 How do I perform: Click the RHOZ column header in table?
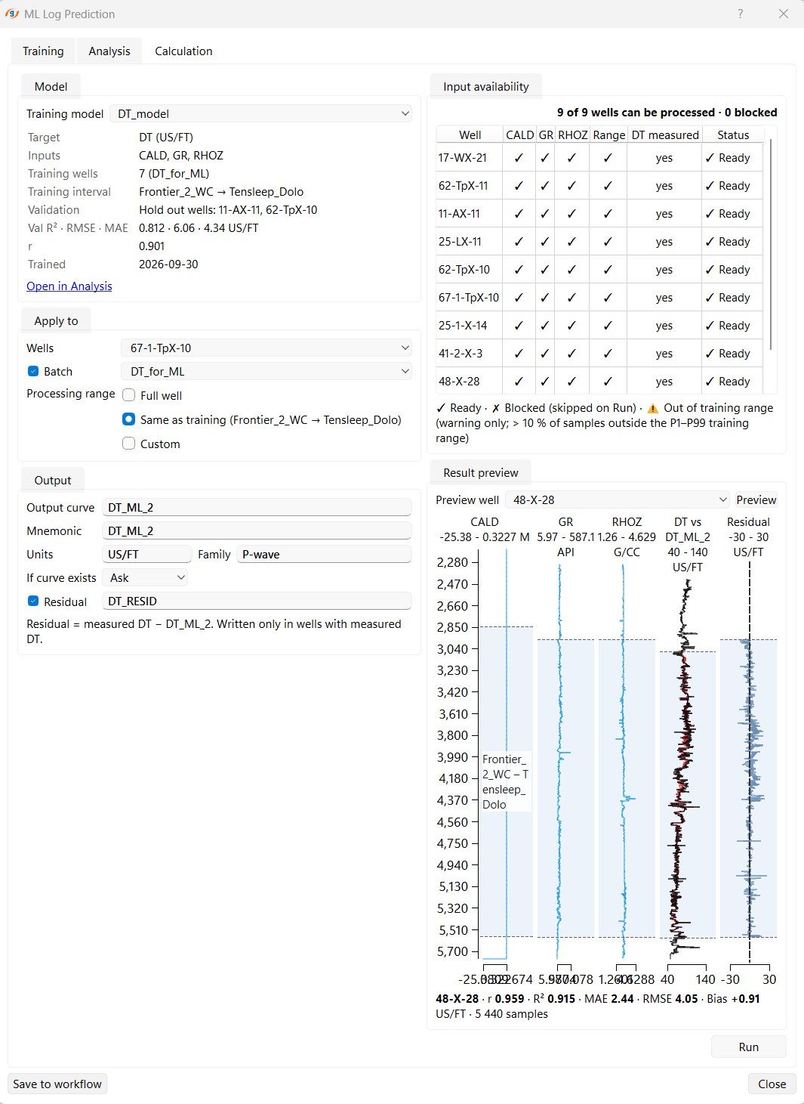coord(573,135)
